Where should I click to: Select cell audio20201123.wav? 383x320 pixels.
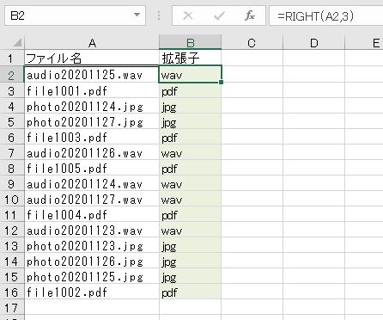(92, 230)
